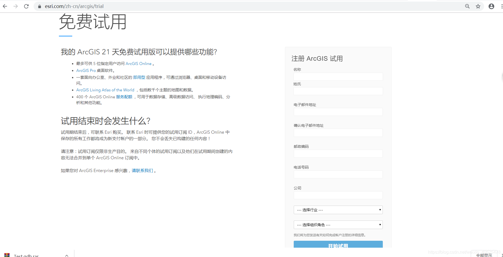Click the browser forward arrow
Screen dimensions: 503x257
pos(16,6)
